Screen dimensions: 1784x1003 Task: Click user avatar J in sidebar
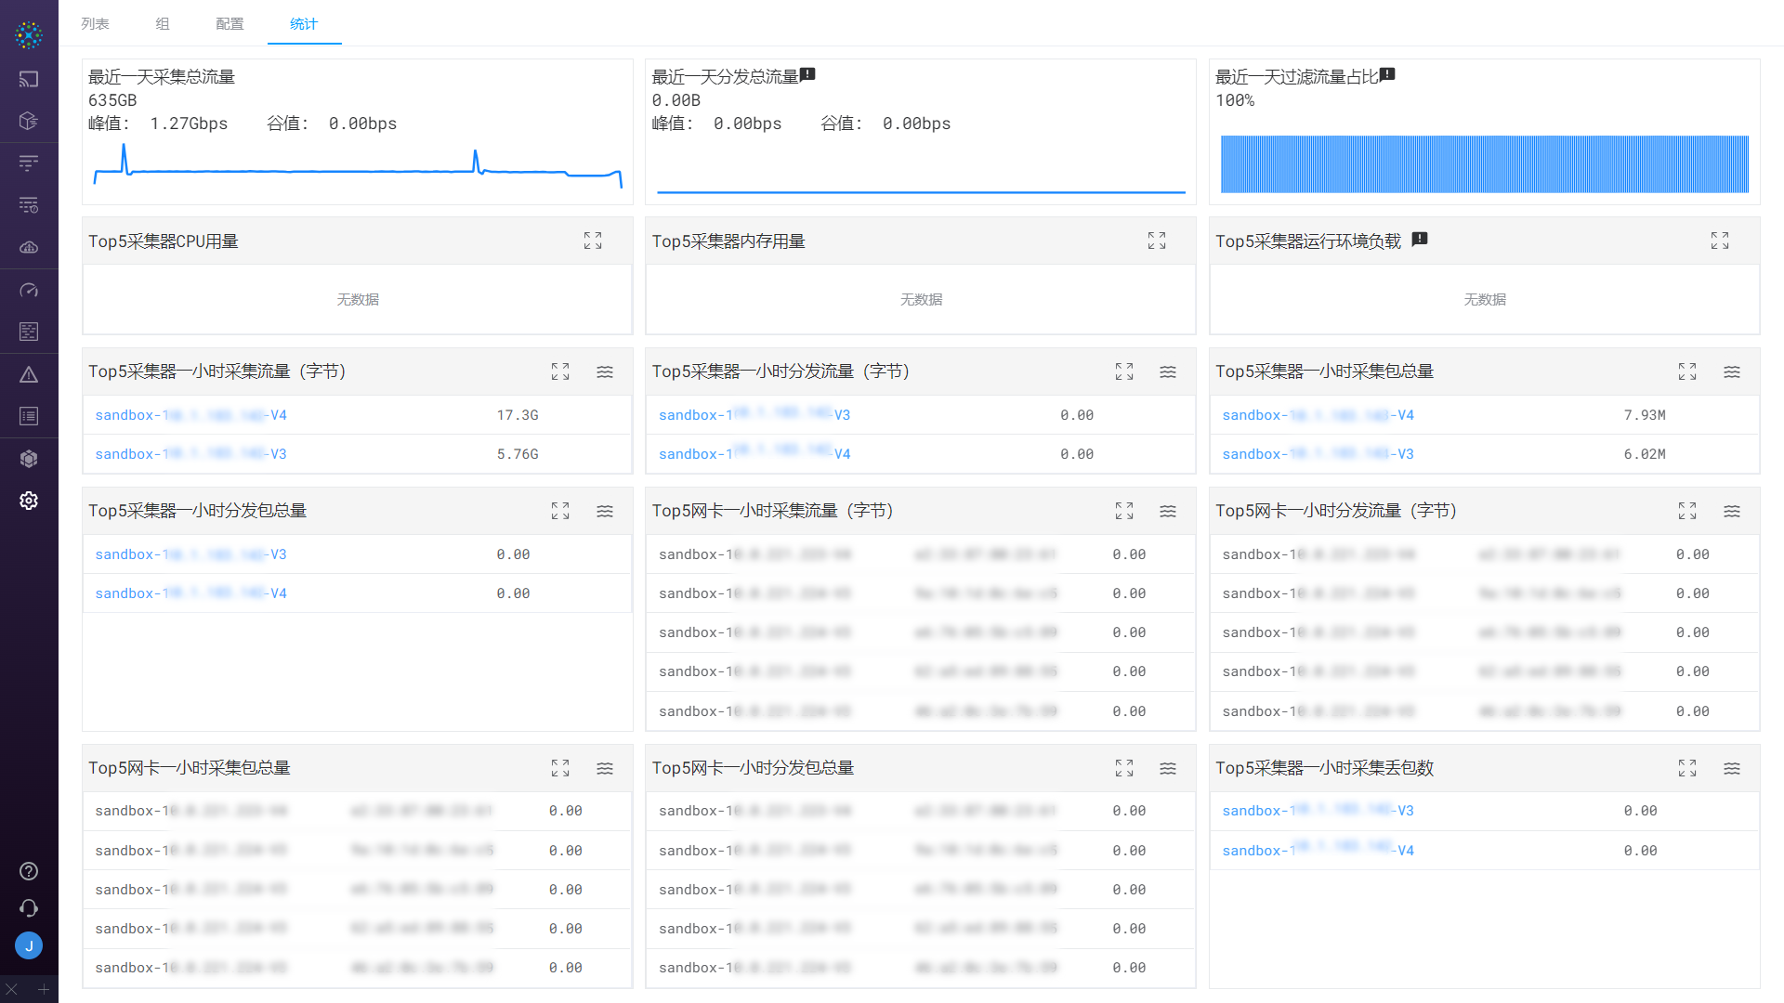pos(29,945)
